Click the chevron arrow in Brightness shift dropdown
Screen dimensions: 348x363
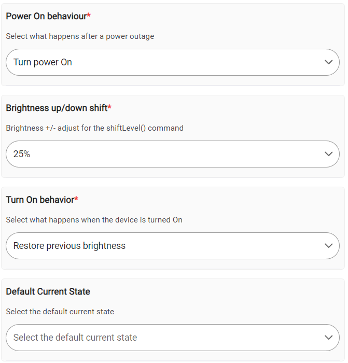click(328, 154)
